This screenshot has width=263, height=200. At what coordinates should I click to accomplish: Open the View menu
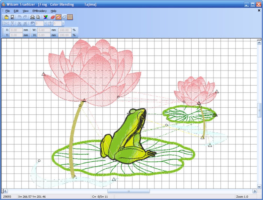pos(25,11)
